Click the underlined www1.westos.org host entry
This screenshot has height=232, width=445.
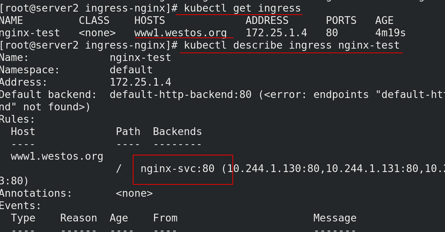[180, 33]
